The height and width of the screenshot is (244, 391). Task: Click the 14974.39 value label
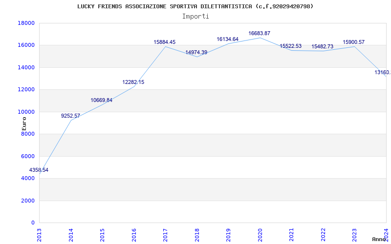click(196, 53)
